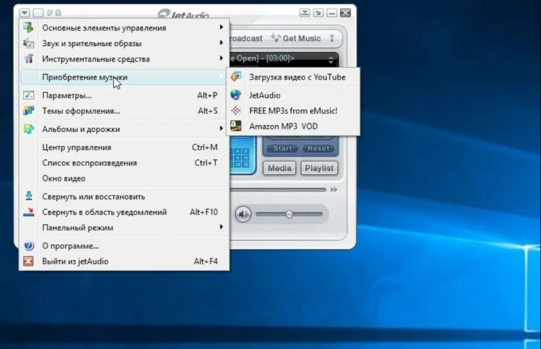The height and width of the screenshot is (349, 541).
Task: Click the vertical dots beside Get Music
Action: coord(332,38)
